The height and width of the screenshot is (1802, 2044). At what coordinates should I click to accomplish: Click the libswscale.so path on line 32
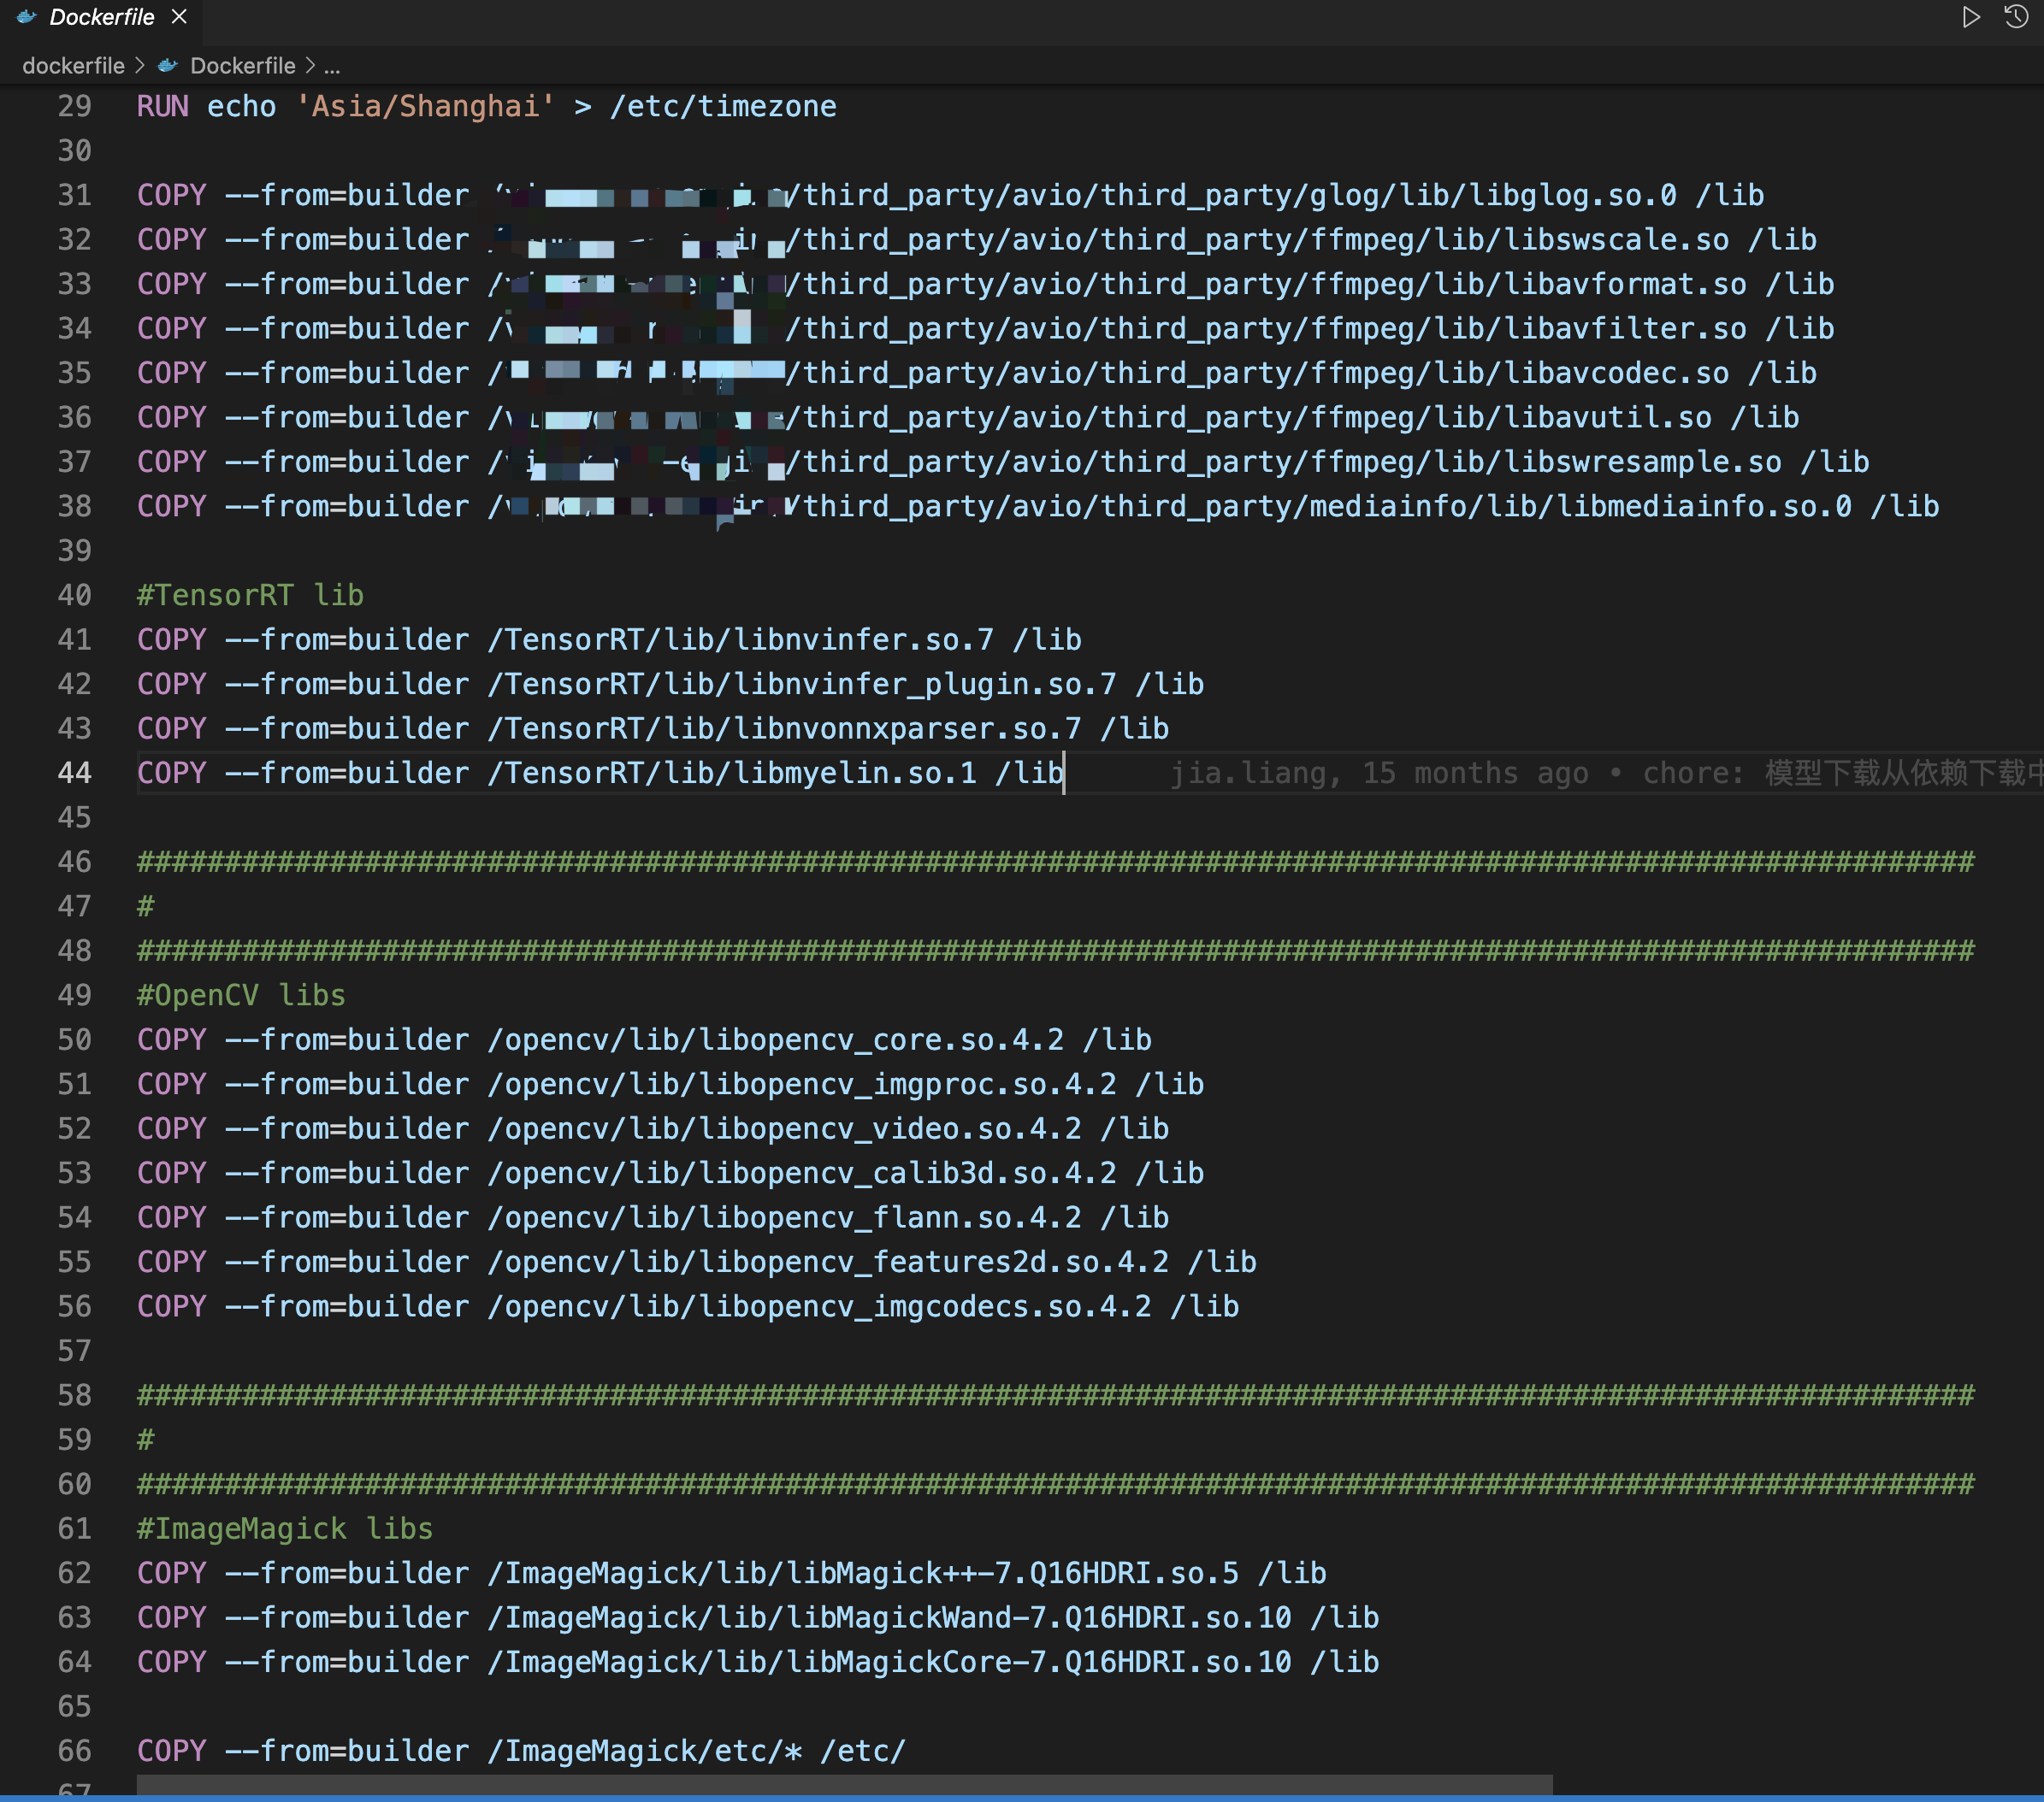[1108, 240]
